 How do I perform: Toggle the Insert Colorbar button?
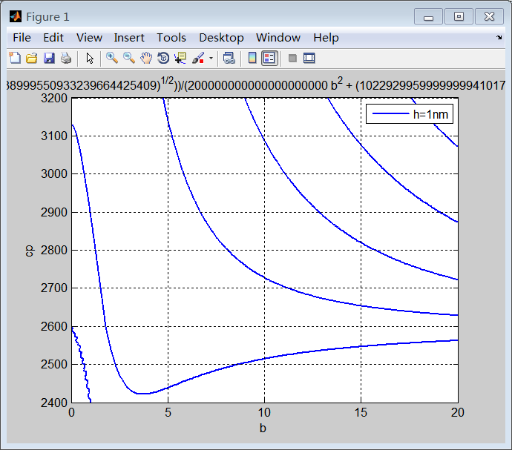point(252,58)
